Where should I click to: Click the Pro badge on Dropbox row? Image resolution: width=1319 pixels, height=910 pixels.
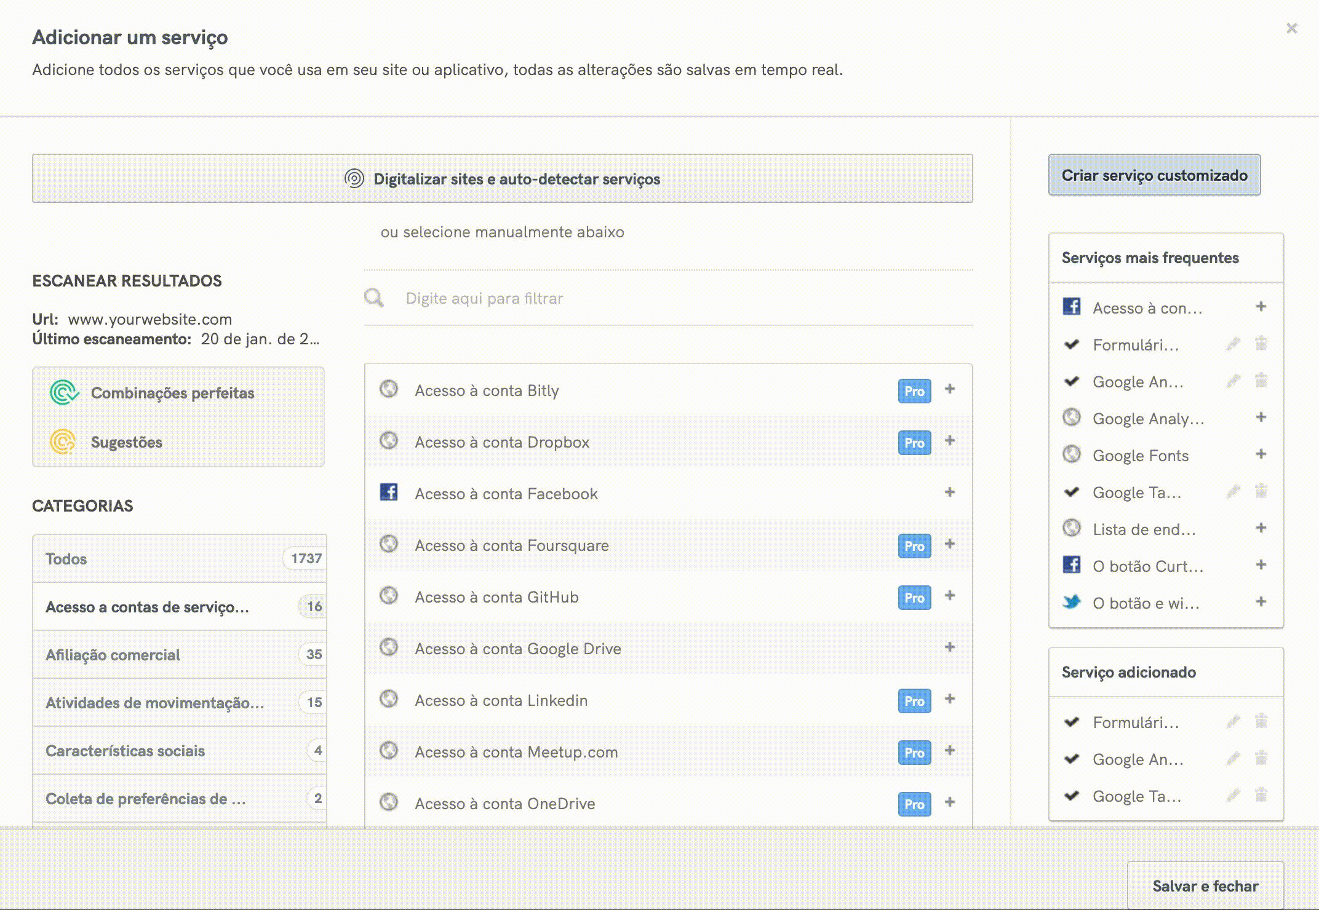tap(914, 443)
